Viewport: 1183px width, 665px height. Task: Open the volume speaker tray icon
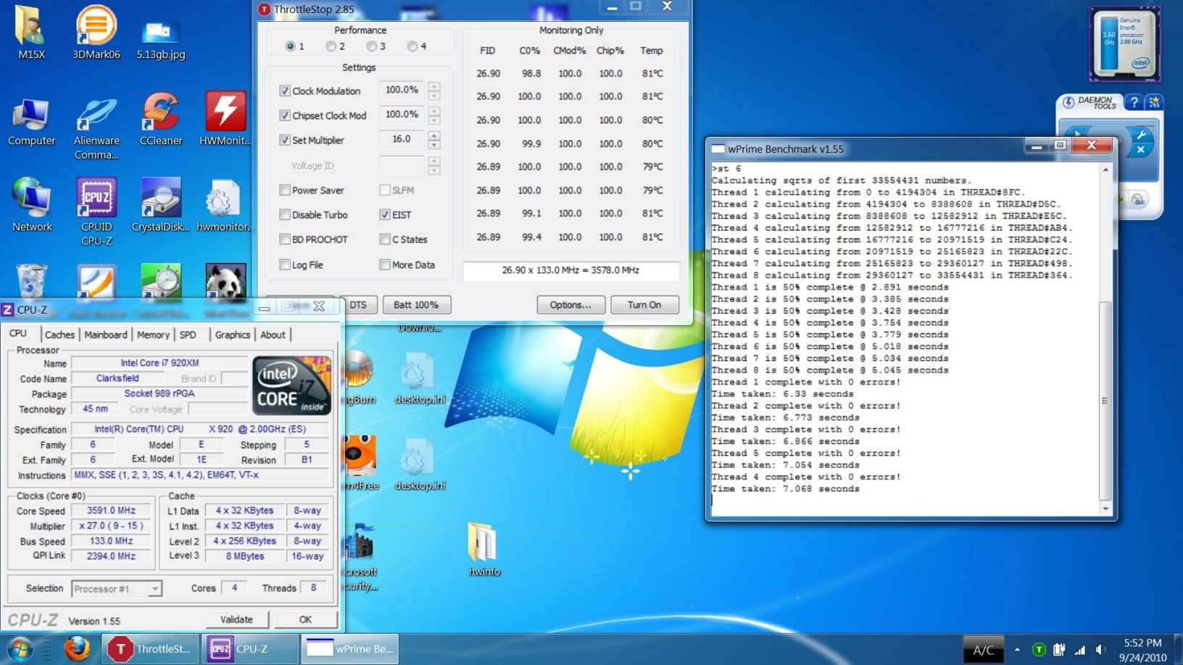tap(1100, 650)
